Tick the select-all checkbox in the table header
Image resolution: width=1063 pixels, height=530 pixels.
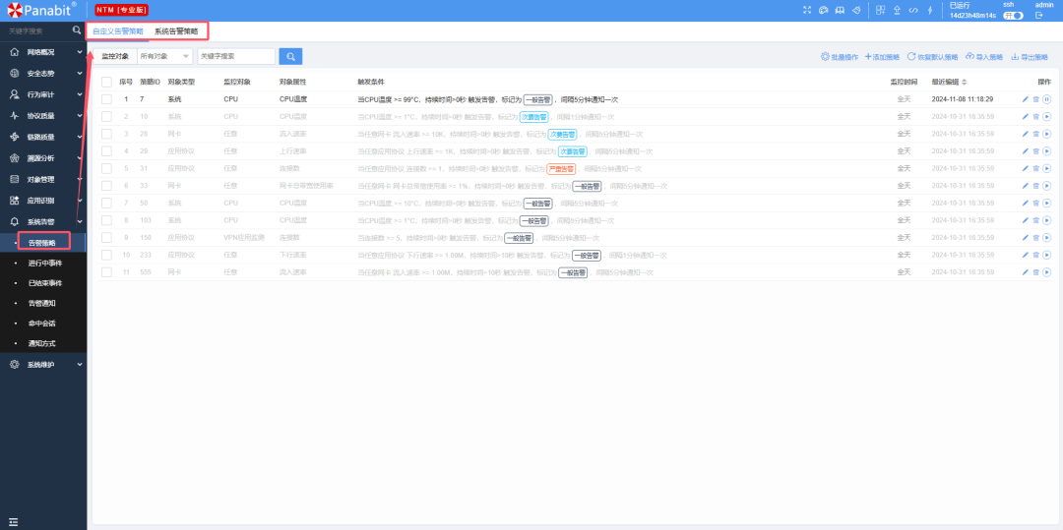pyautogui.click(x=106, y=82)
